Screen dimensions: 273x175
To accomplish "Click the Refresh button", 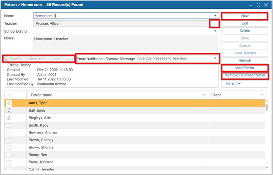I will (x=245, y=60).
